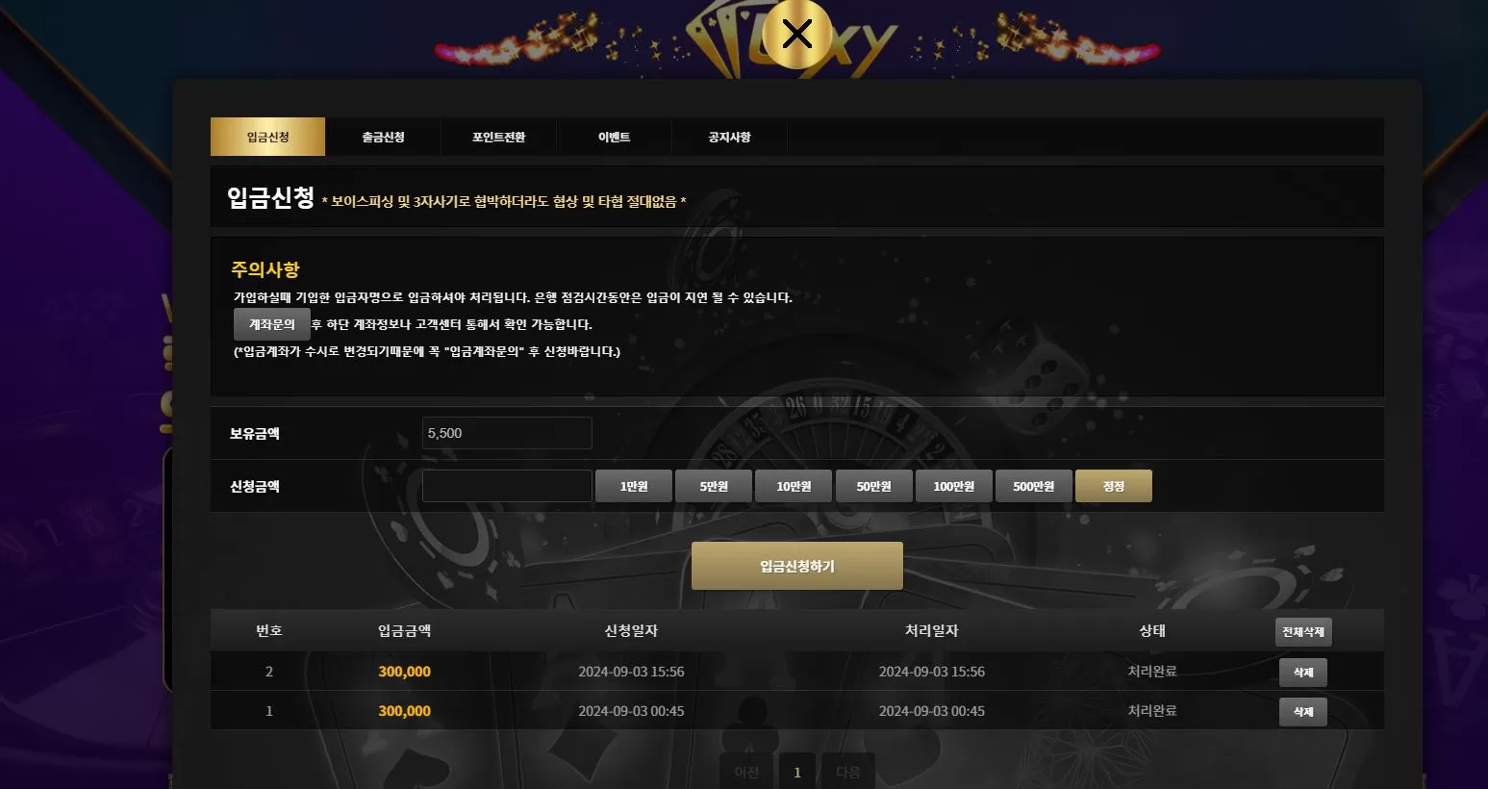
Task: Select the 이벤트 tab
Action: (614, 137)
